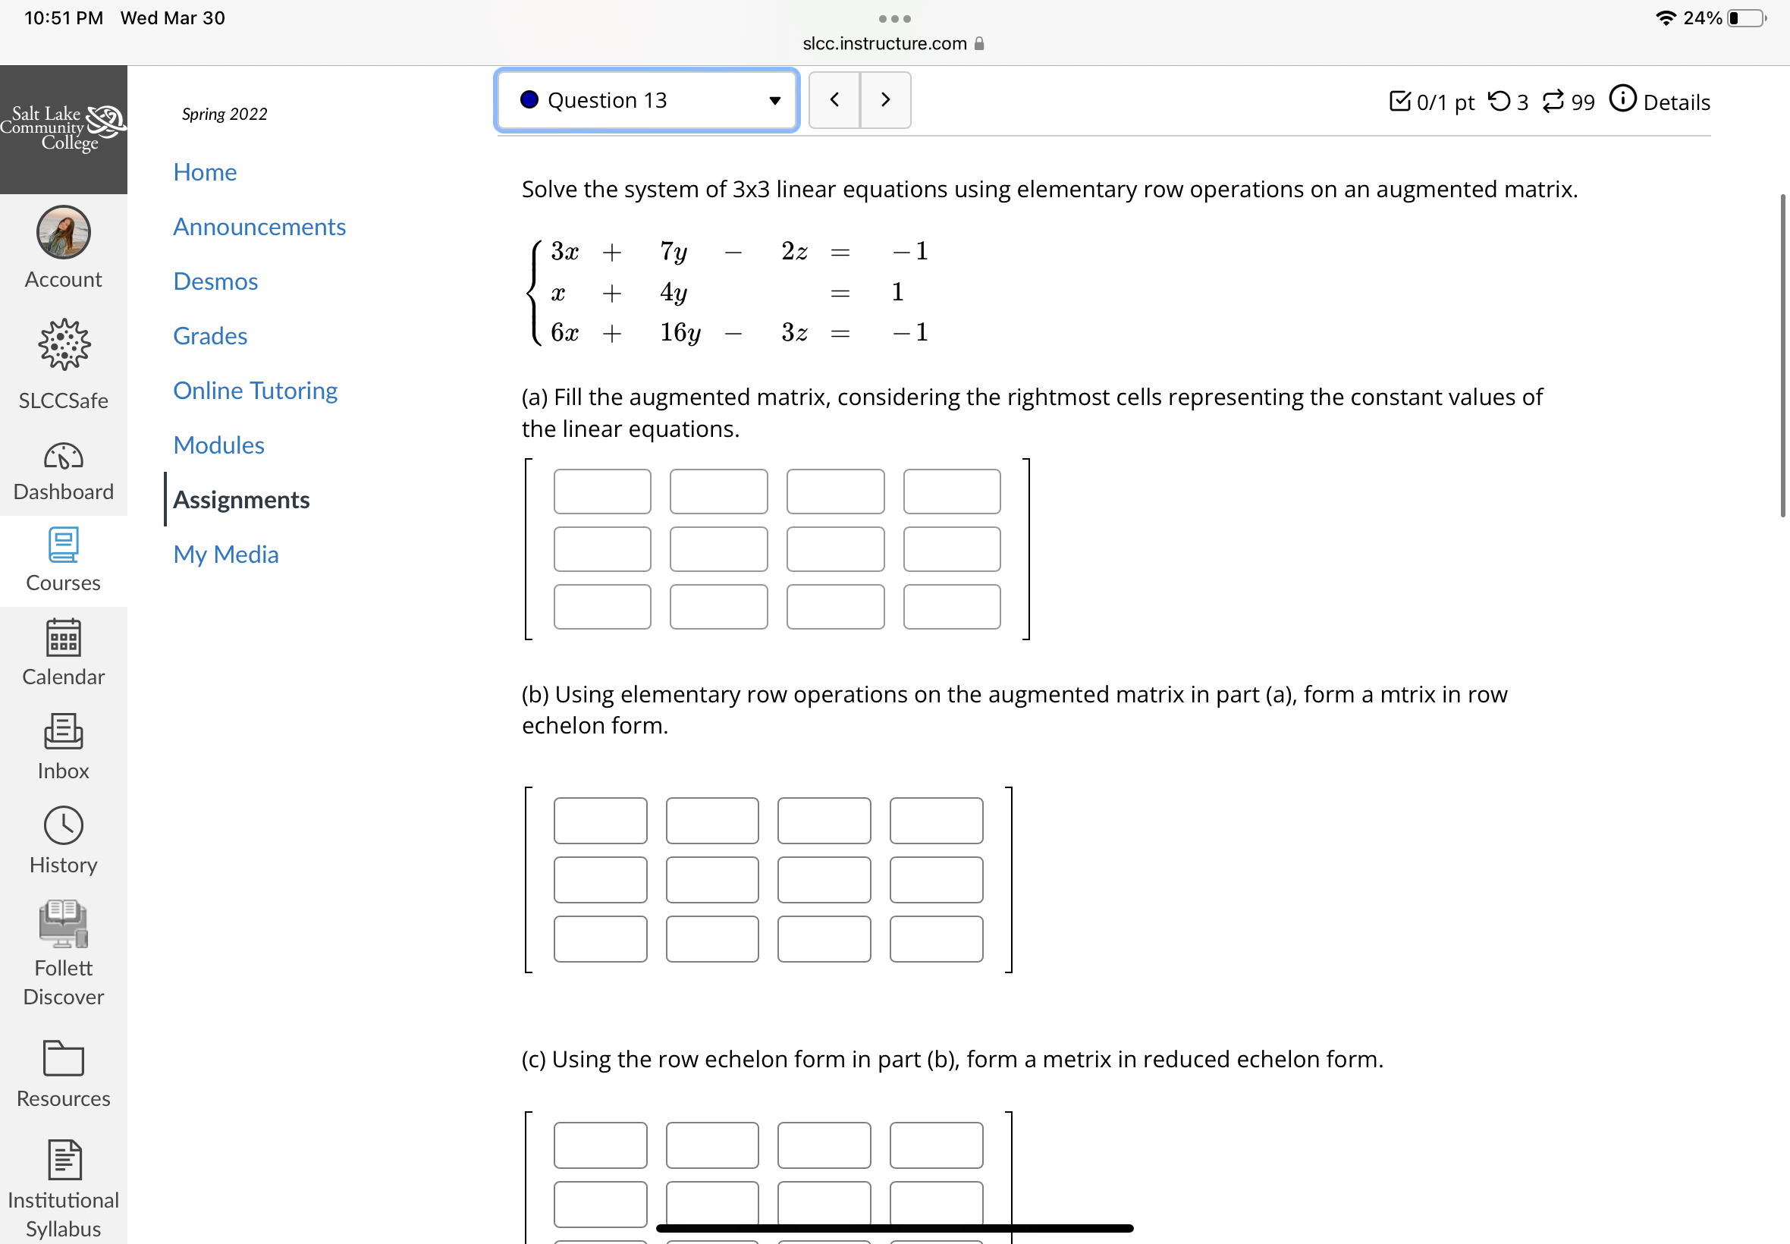Go to the previous question arrow
The width and height of the screenshot is (1790, 1244).
[x=834, y=100]
